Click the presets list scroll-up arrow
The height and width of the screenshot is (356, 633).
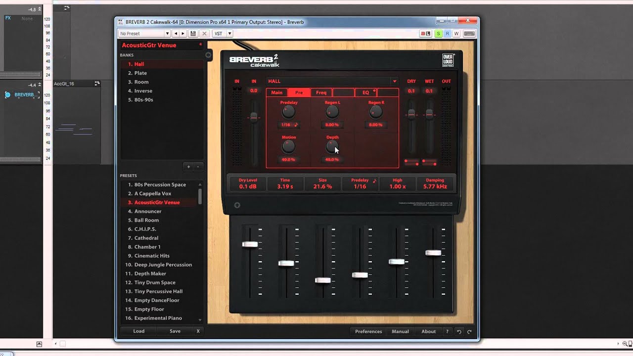pos(200,184)
